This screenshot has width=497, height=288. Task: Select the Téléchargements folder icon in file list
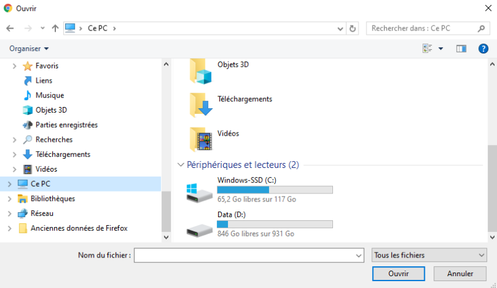coord(200,105)
